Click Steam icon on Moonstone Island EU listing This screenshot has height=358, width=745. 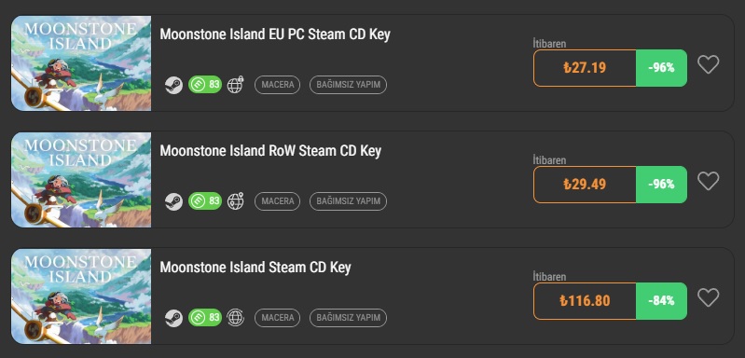click(x=174, y=85)
